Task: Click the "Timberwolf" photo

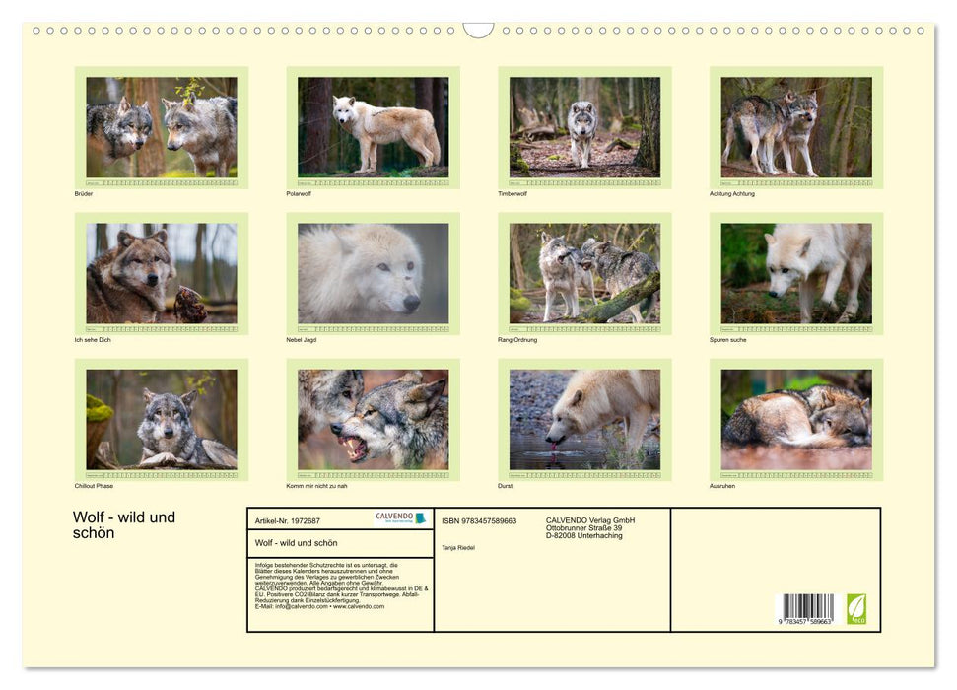Action: click(x=585, y=128)
